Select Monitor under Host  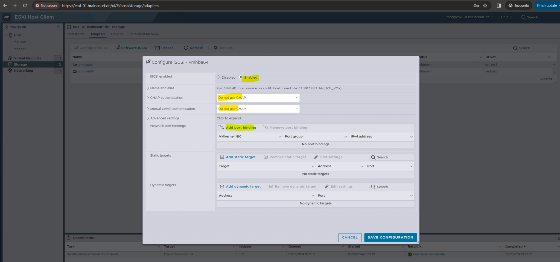pos(20,49)
